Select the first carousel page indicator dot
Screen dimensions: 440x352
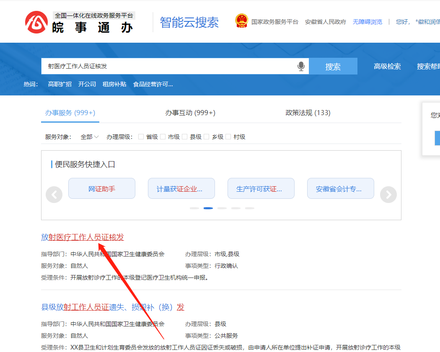click(x=194, y=208)
